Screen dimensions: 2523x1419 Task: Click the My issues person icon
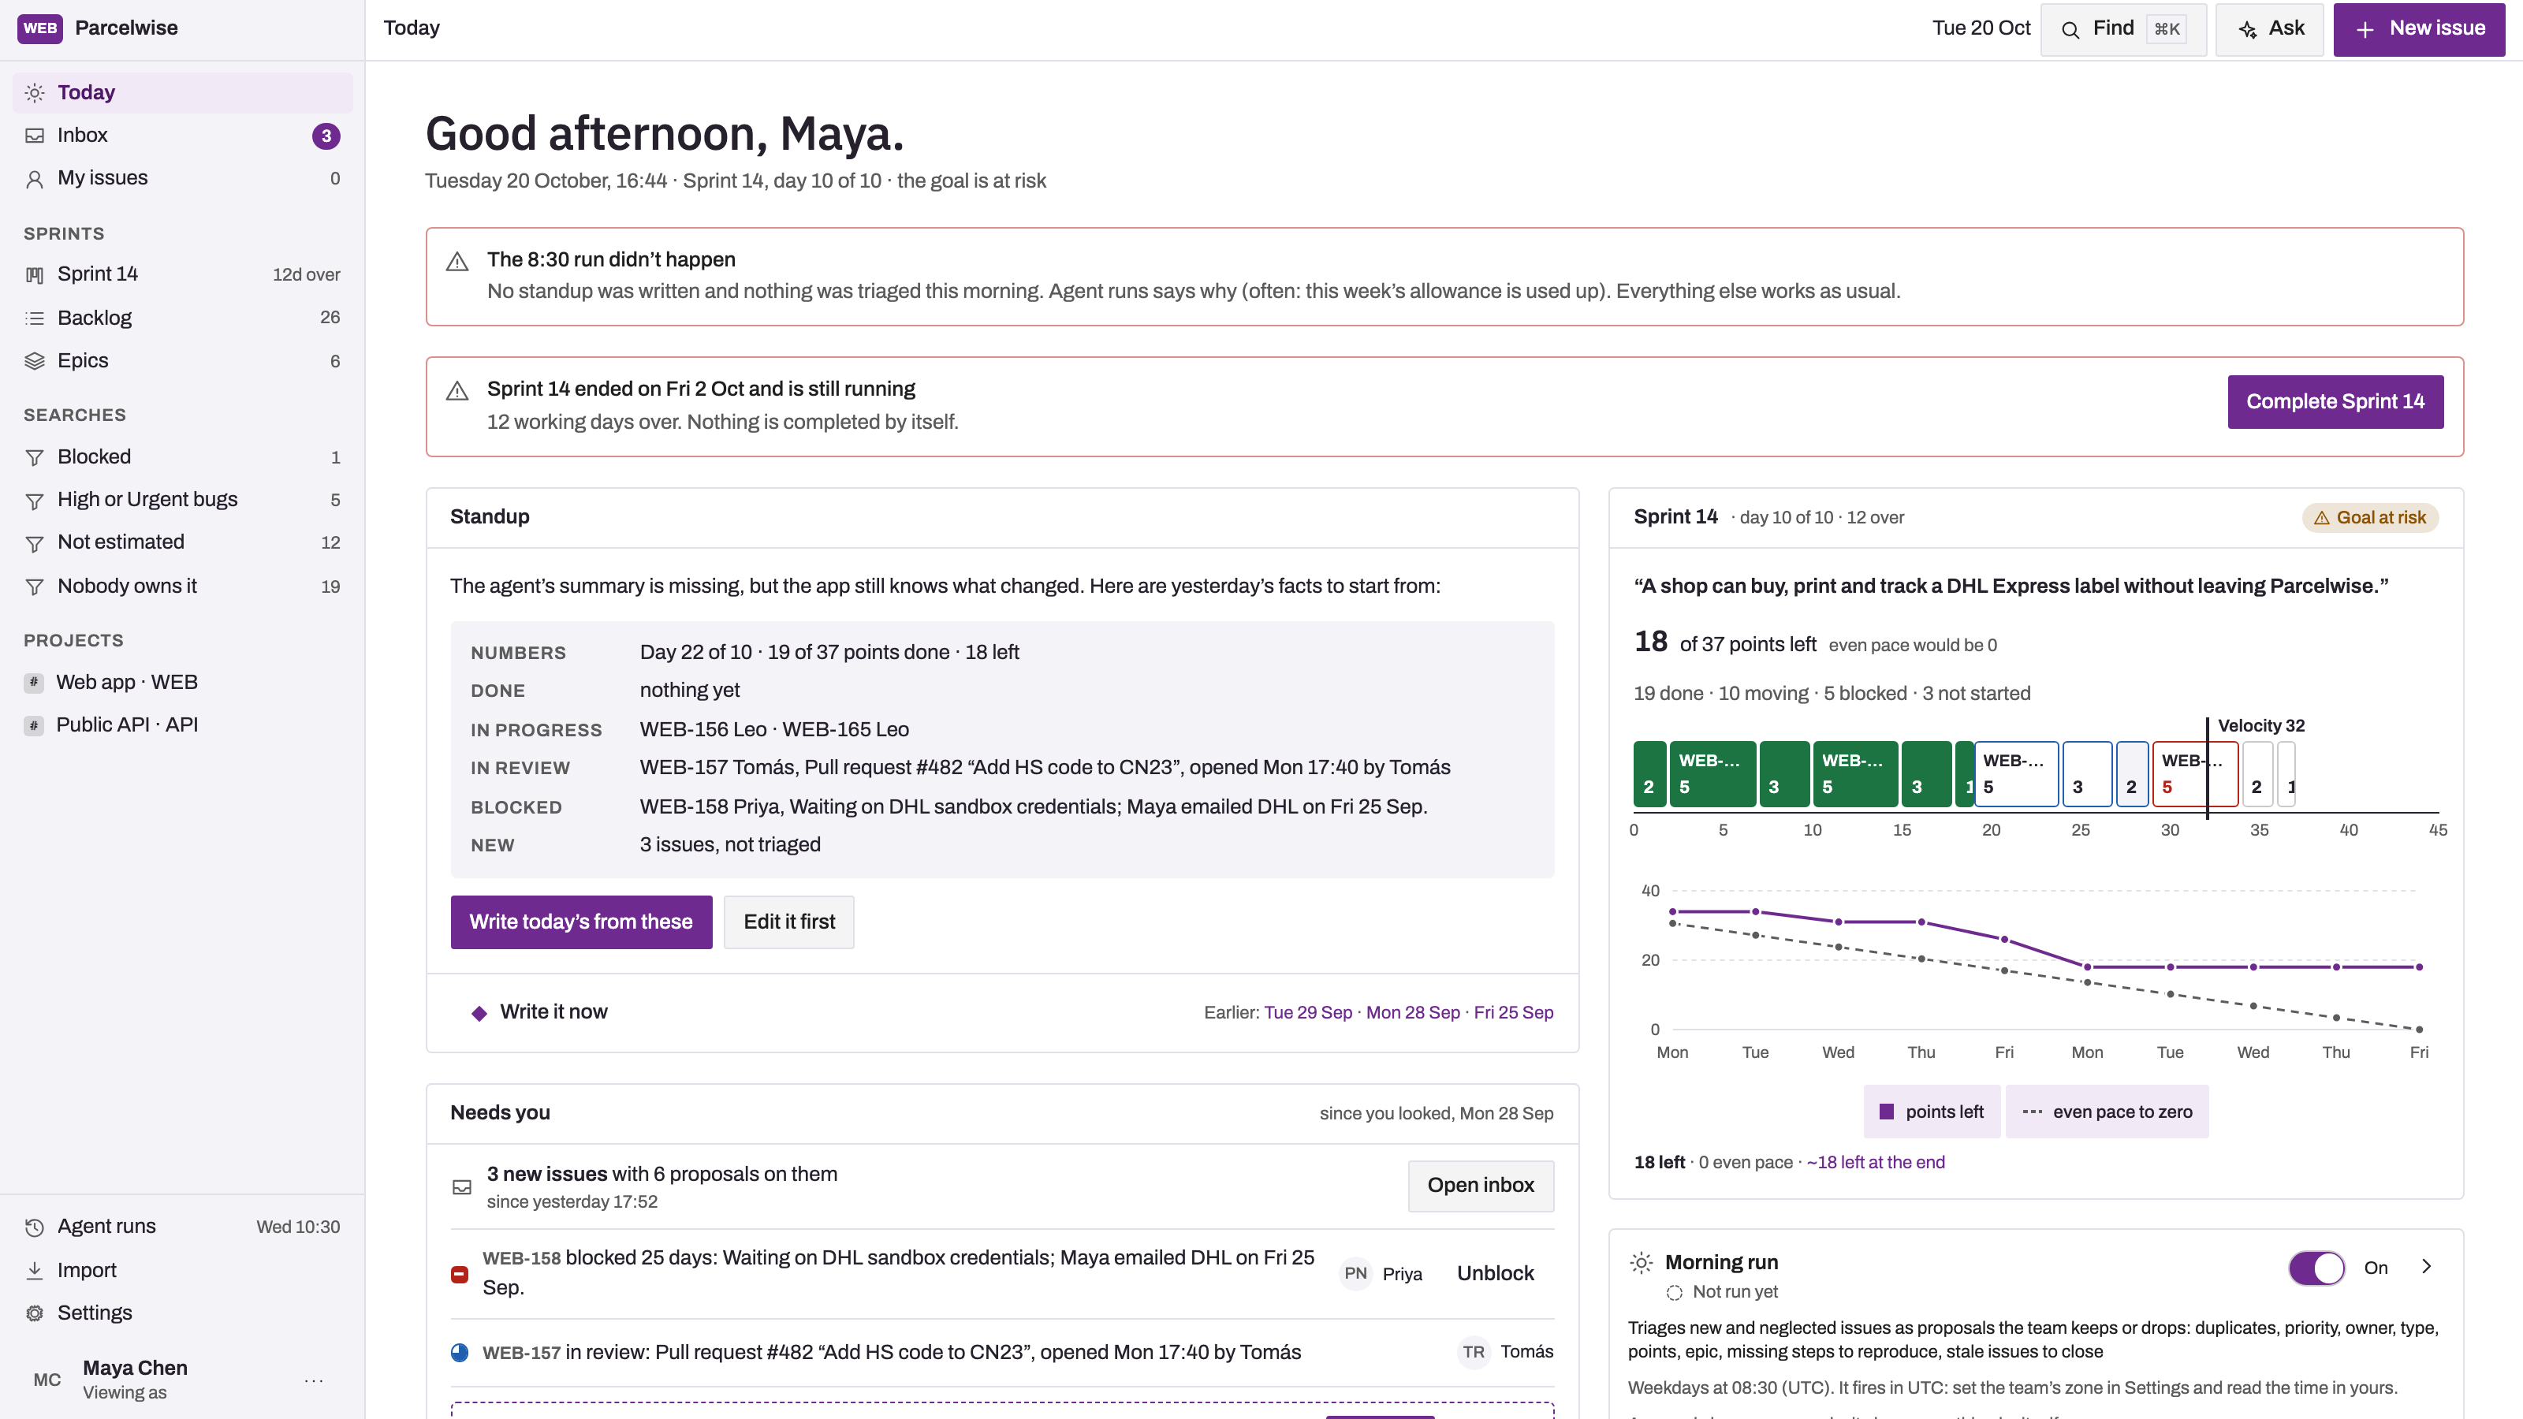[34, 179]
